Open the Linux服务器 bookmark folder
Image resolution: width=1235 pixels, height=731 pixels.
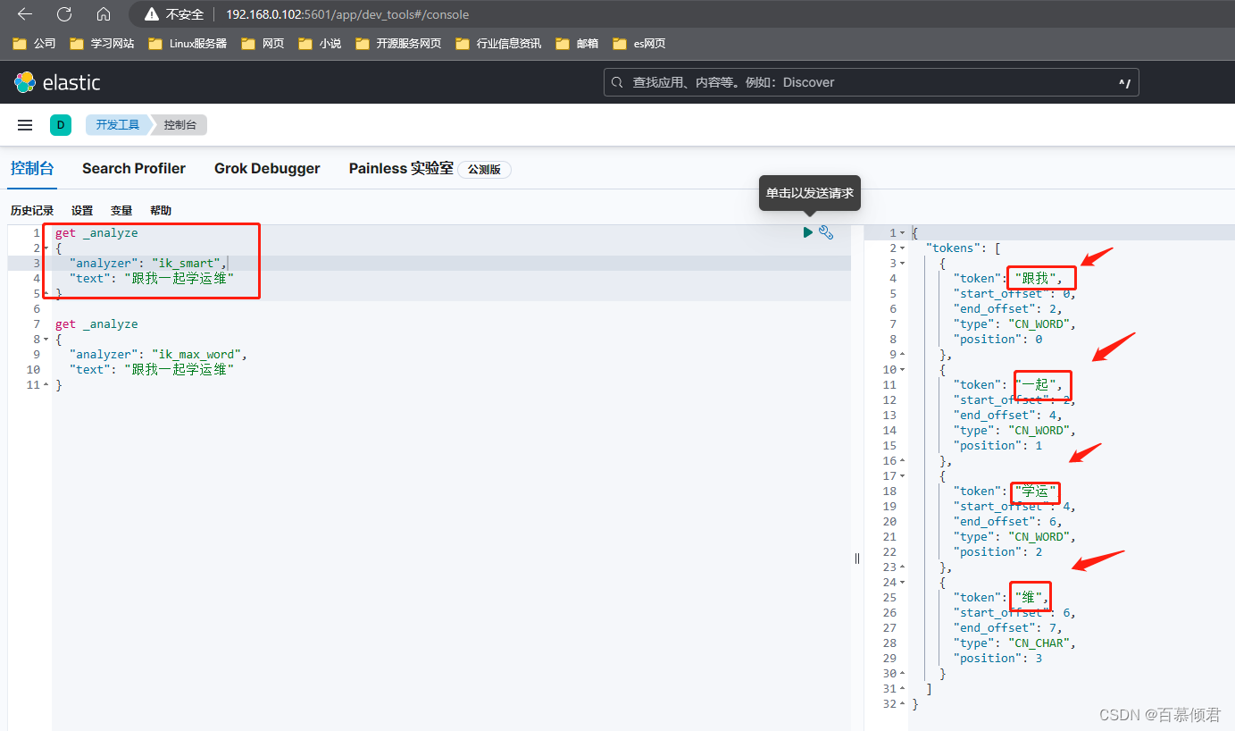[x=188, y=43]
